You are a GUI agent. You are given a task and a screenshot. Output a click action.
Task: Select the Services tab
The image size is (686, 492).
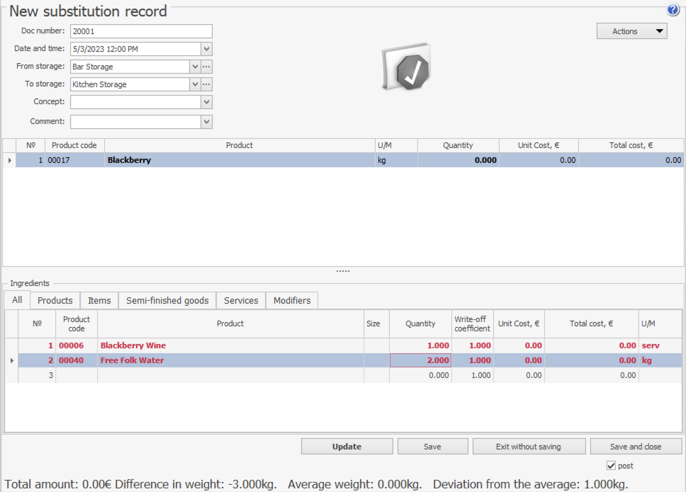pos(241,300)
